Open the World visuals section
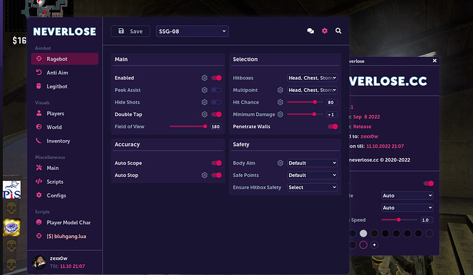Image resolution: width=473 pixels, height=275 pixels. click(65, 127)
